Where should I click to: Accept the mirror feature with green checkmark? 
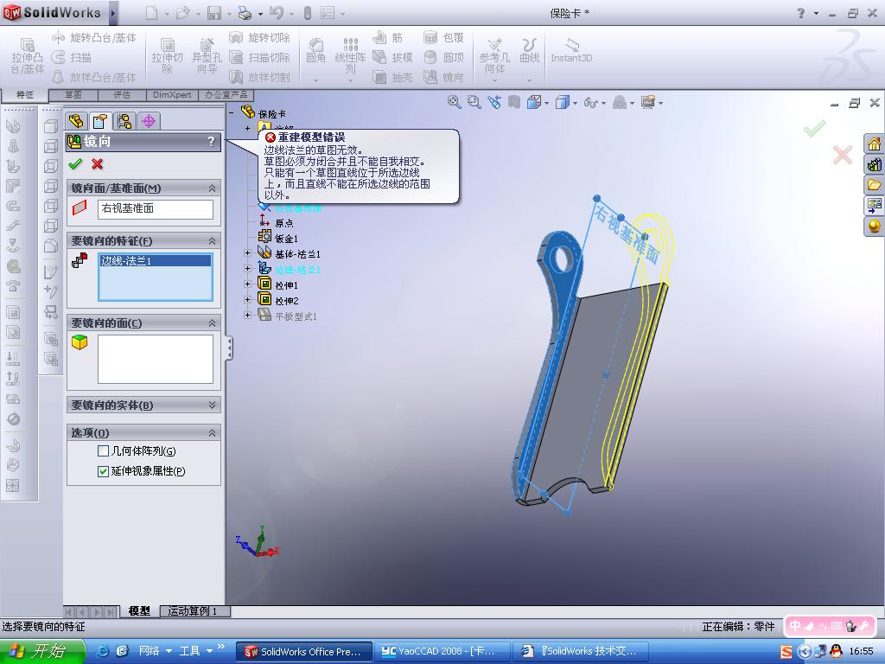point(75,163)
